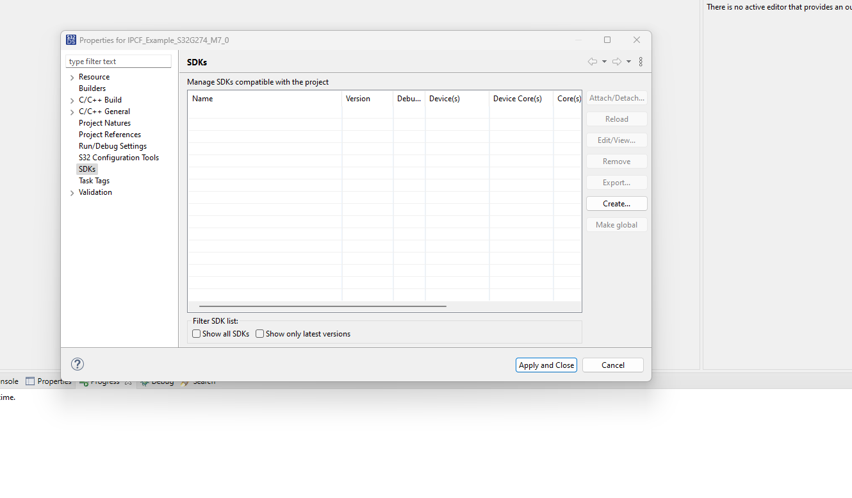Click the S32DS icon in dialog title bar
The height and width of the screenshot is (498, 852).
coord(71,40)
